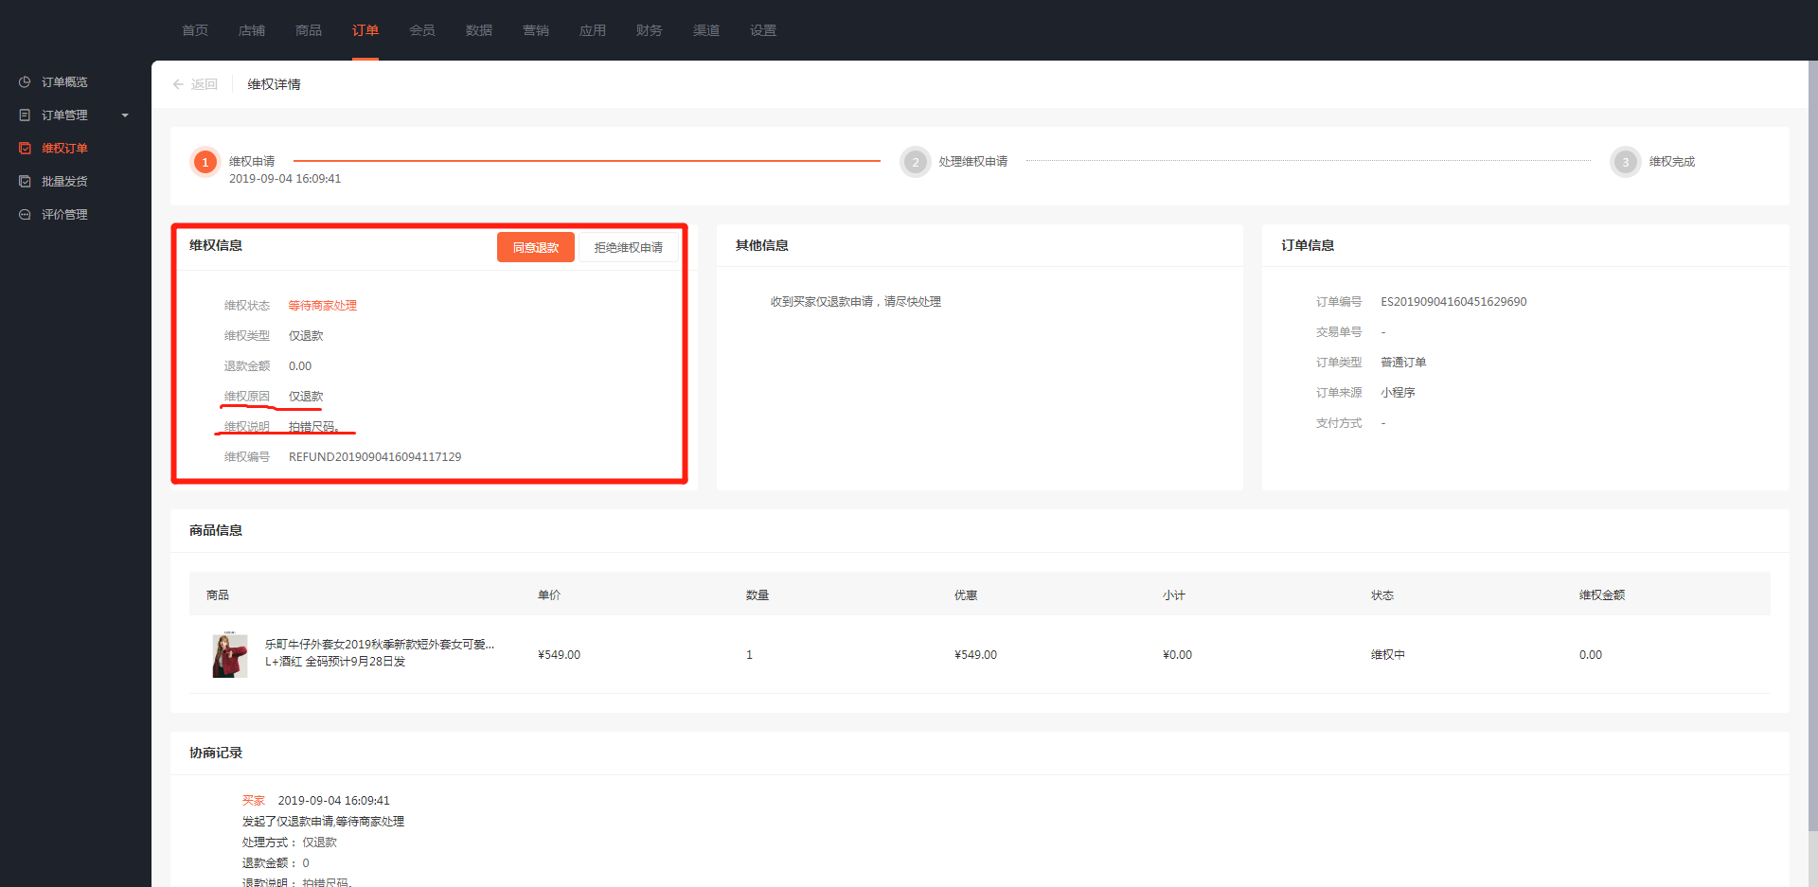Open the 渠道 top menu
The height and width of the screenshot is (887, 1818).
(x=706, y=30)
